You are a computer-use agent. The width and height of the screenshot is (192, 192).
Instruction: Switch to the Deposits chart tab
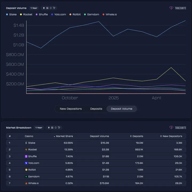96,109
